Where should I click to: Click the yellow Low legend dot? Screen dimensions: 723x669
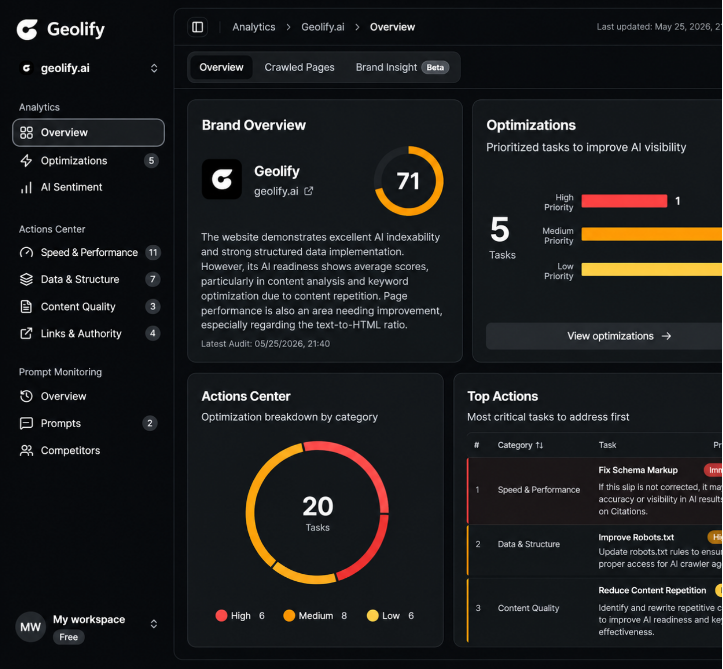[372, 616]
